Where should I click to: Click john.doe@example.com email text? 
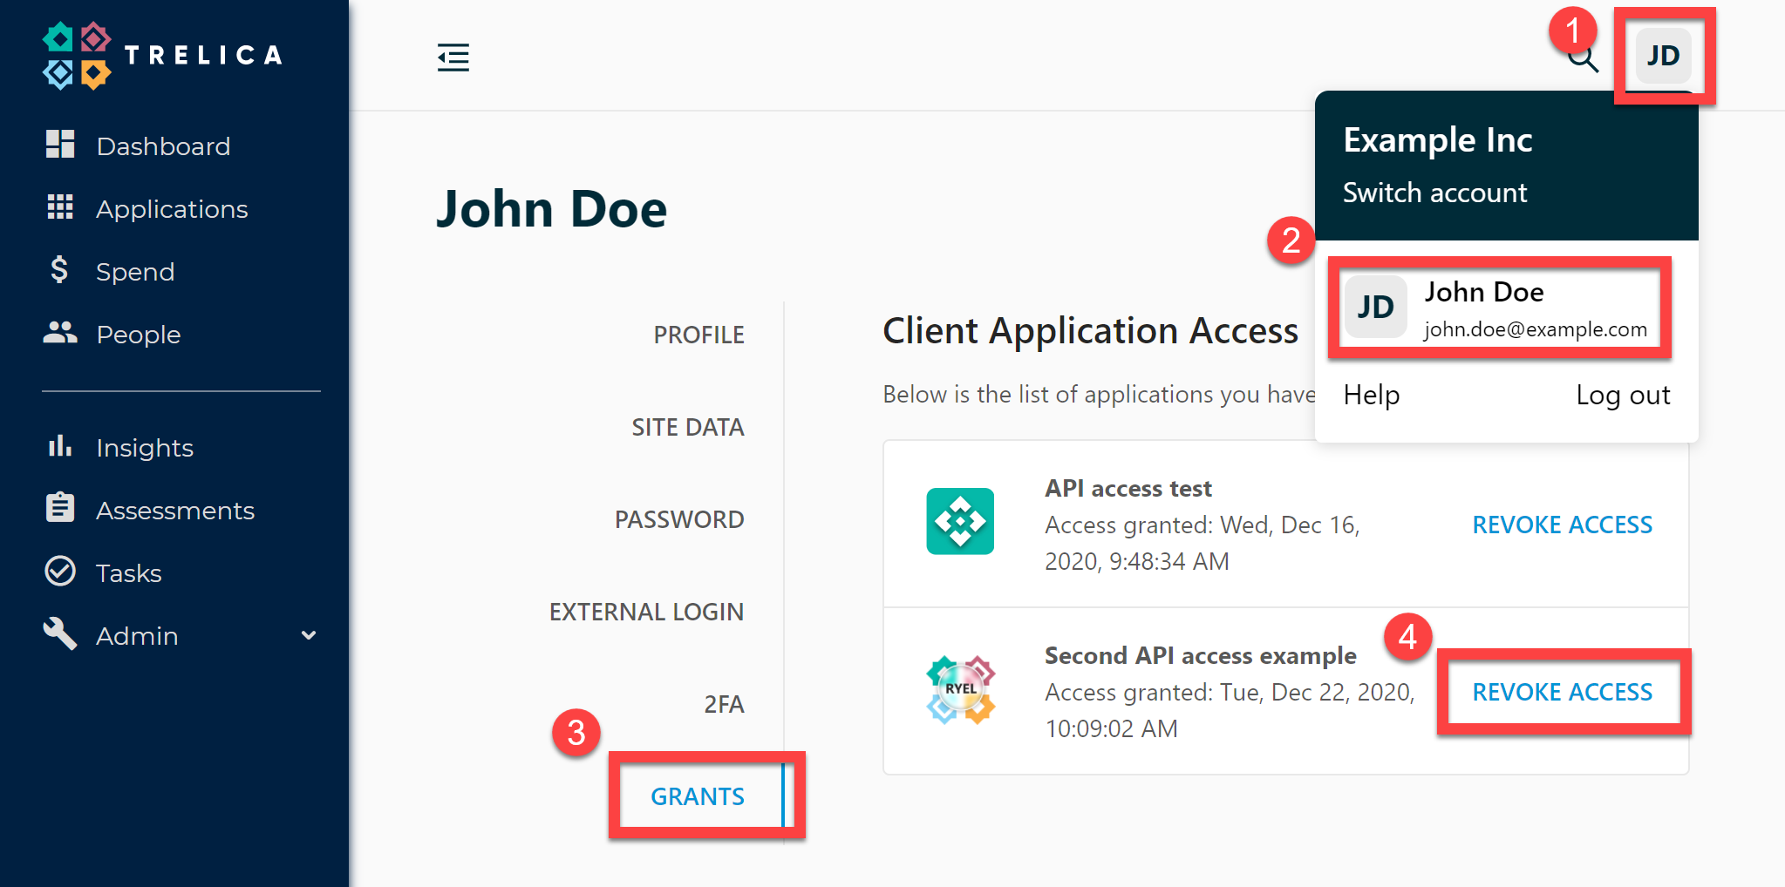coord(1536,329)
